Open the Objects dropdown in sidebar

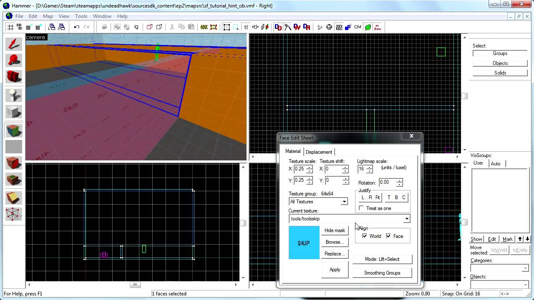click(525, 285)
